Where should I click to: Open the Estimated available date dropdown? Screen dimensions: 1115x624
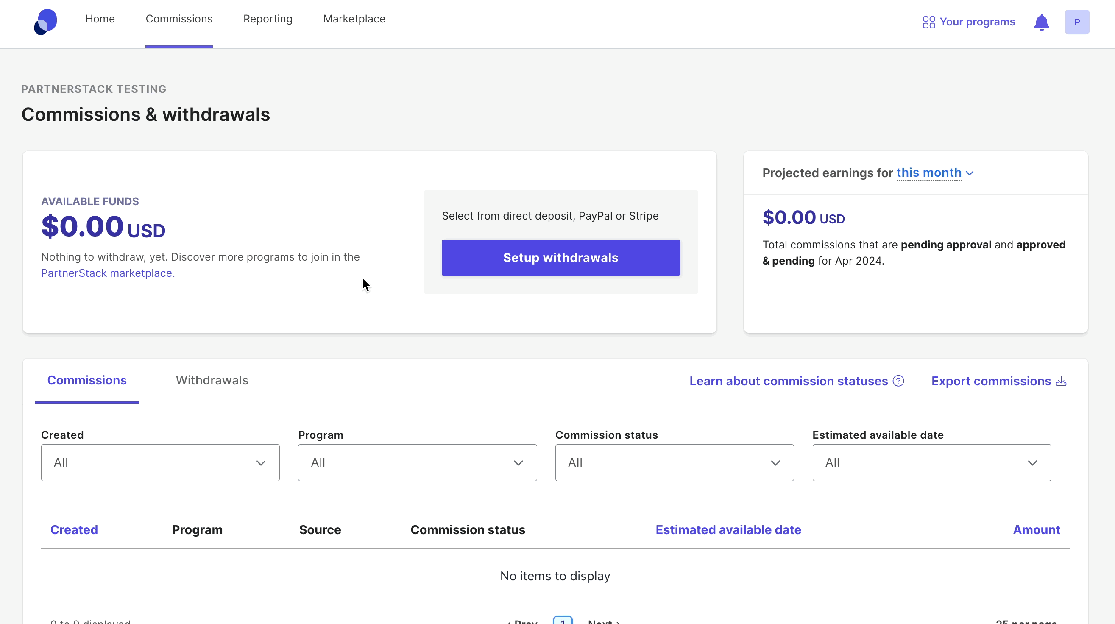(931, 462)
